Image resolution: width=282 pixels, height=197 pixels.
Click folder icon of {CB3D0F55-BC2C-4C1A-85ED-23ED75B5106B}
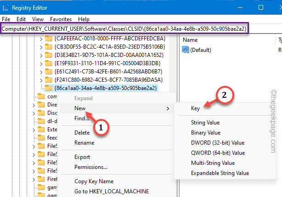[49, 47]
